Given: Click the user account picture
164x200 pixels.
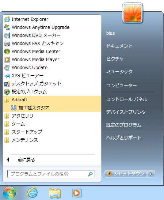Looking at the screenshot, I should [x=133, y=13].
